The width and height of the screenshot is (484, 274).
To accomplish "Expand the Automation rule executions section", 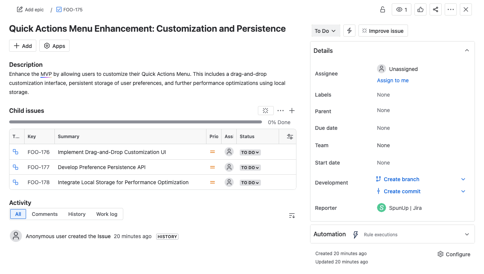I will click(x=467, y=234).
